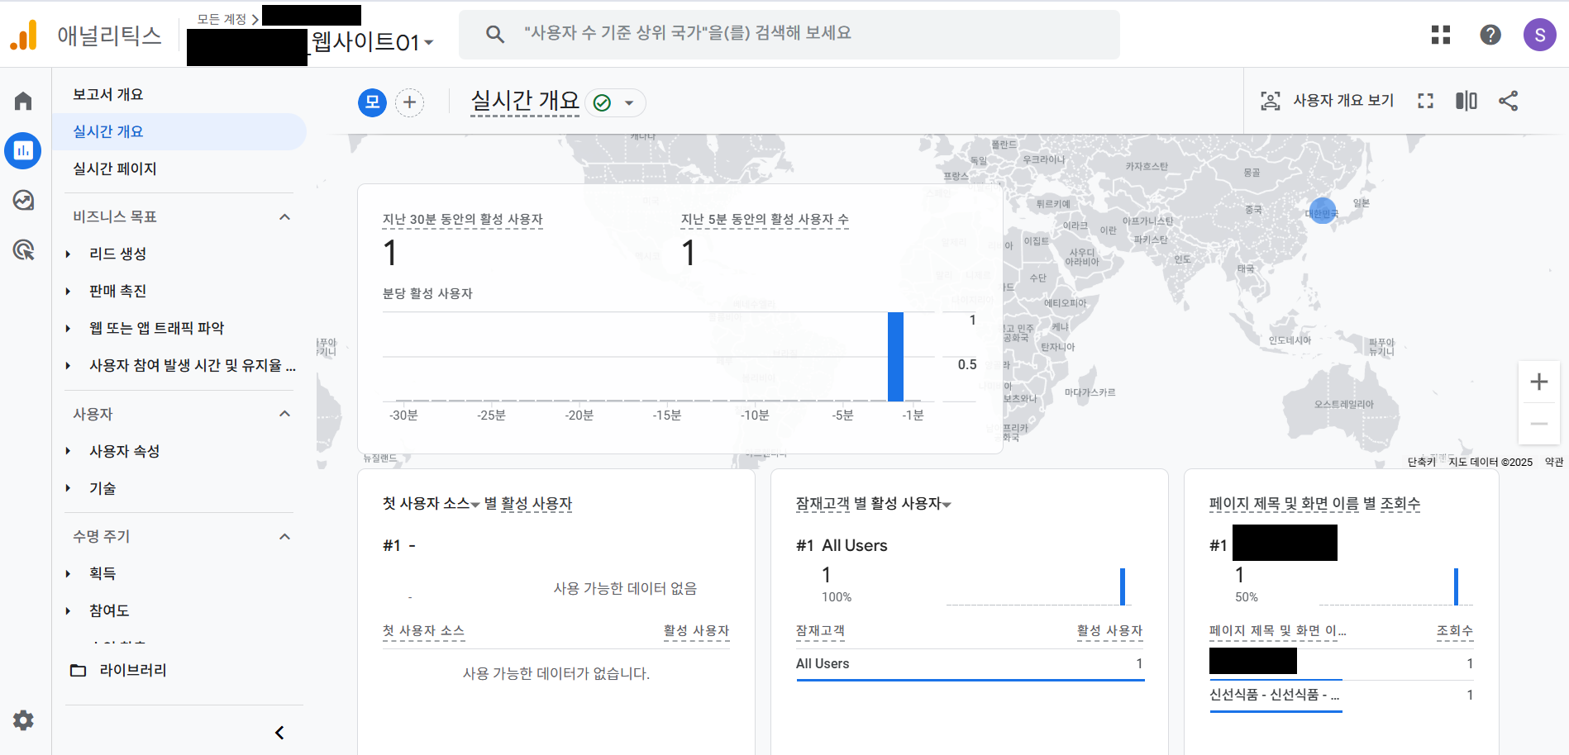Sort by 활성 사용자 in audience table
The image size is (1569, 755).
click(x=1109, y=631)
